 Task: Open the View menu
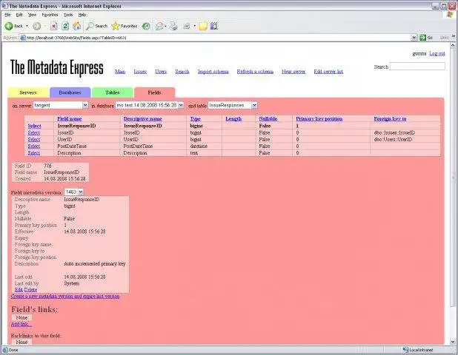coord(32,15)
